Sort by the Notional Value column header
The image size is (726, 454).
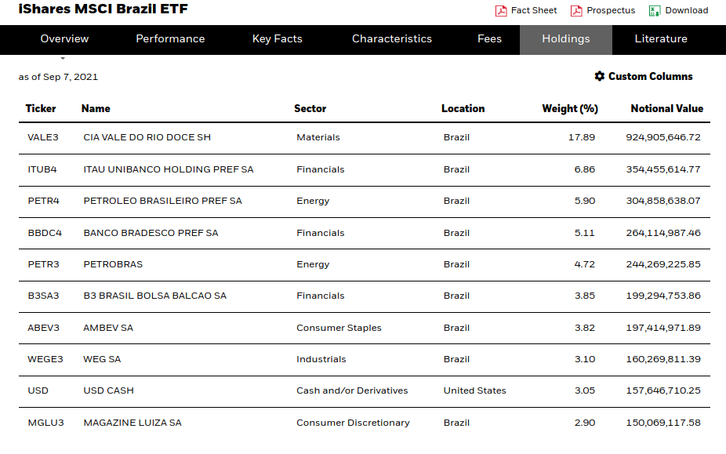[666, 108]
